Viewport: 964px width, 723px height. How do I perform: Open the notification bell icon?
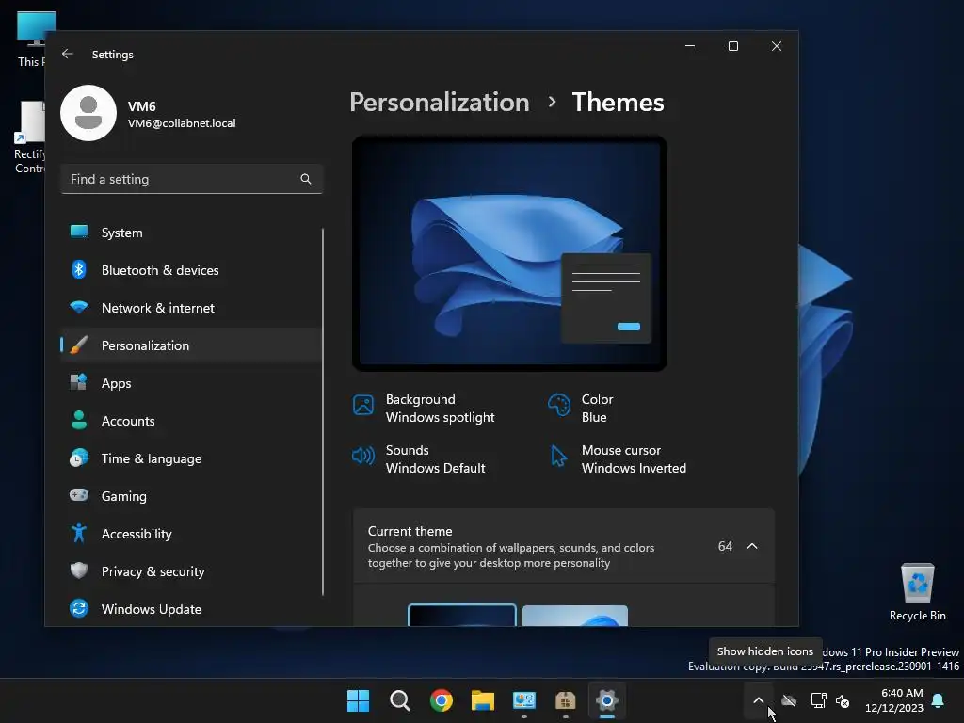click(x=939, y=700)
